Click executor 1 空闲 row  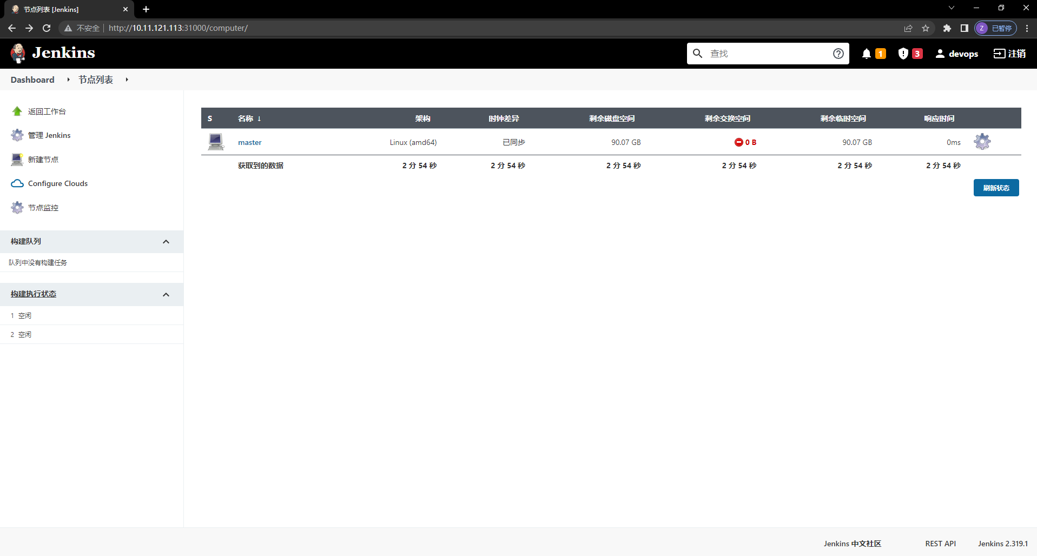pyautogui.click(x=91, y=315)
